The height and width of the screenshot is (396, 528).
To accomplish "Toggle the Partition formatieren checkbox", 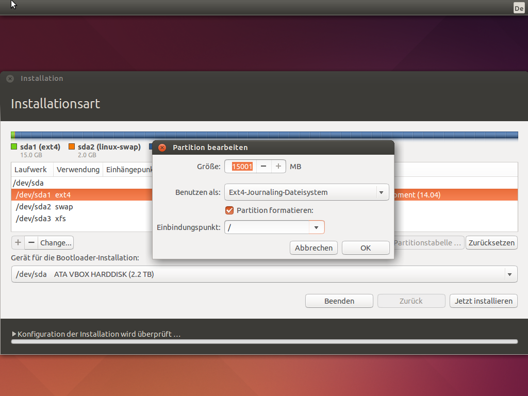I will tap(230, 210).
